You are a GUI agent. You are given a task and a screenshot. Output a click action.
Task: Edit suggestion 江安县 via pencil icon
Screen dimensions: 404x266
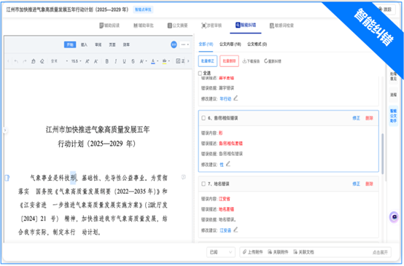click(236, 230)
